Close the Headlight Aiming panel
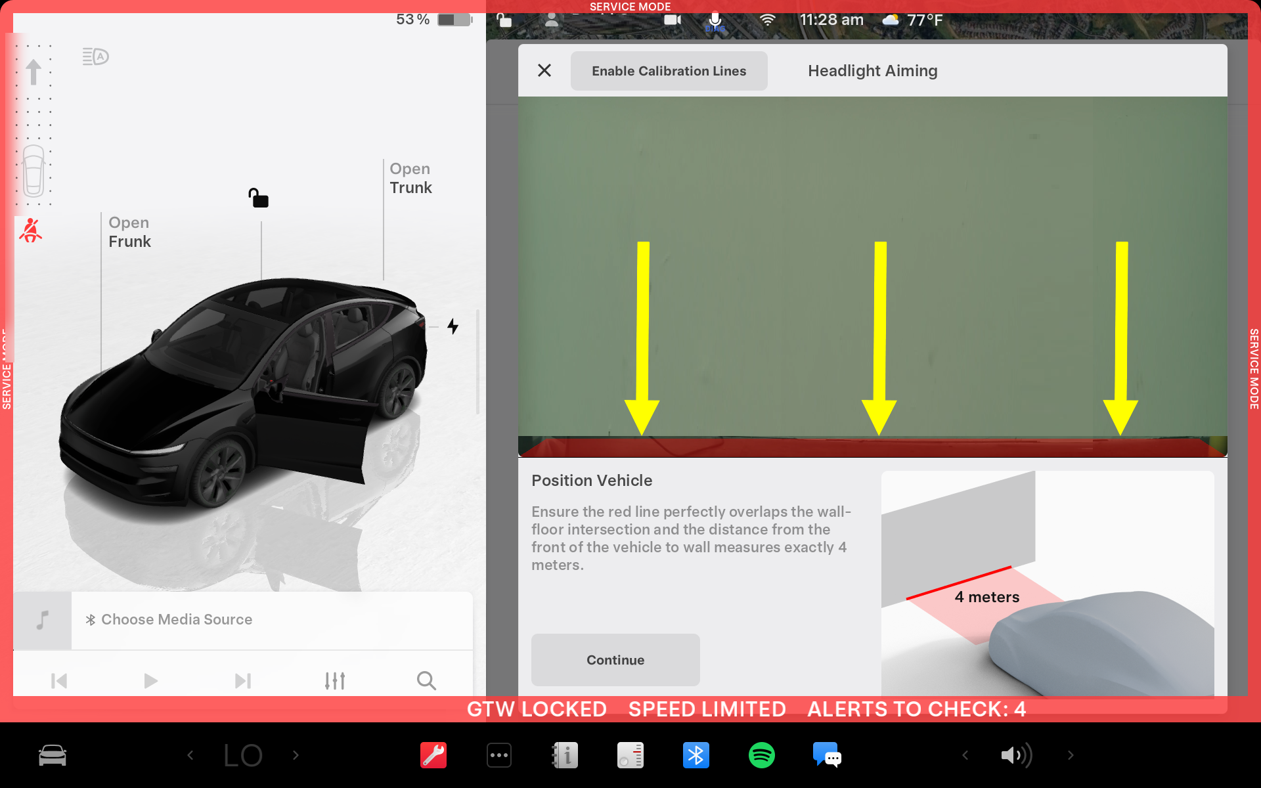This screenshot has width=1261, height=788. (544, 71)
